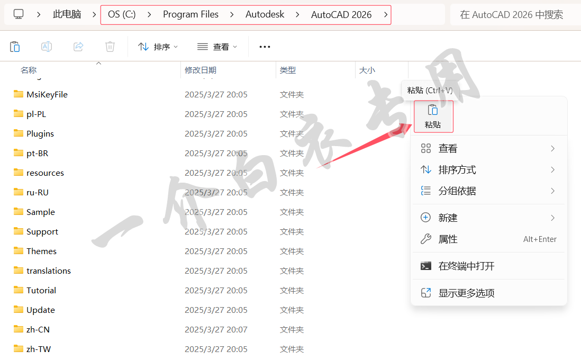Click the Support folder icon
Screen dimensions: 581x360
click(18, 231)
